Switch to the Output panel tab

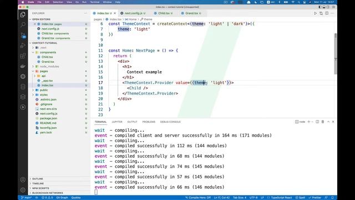[132, 122]
